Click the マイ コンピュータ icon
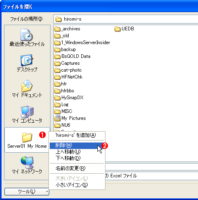Screen dimensions: 198x200 click(x=27, y=114)
